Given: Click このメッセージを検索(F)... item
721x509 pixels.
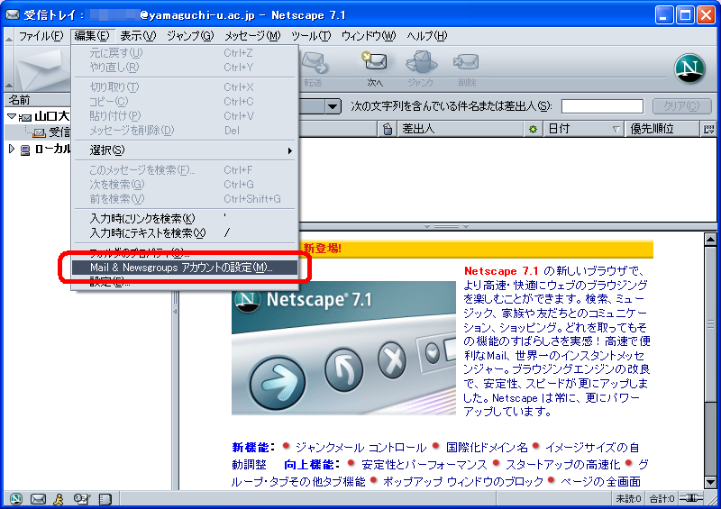Looking at the screenshot, I should [185, 170].
